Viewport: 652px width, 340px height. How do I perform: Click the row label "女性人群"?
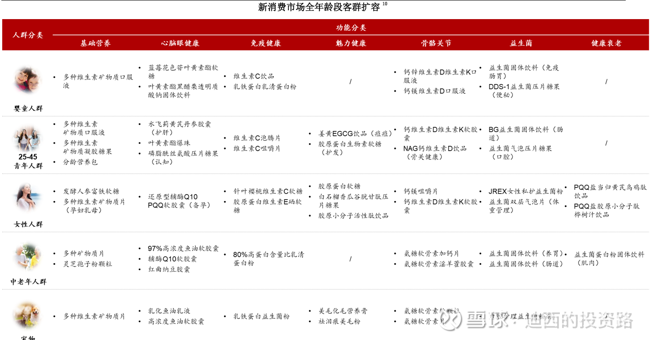[28, 224]
